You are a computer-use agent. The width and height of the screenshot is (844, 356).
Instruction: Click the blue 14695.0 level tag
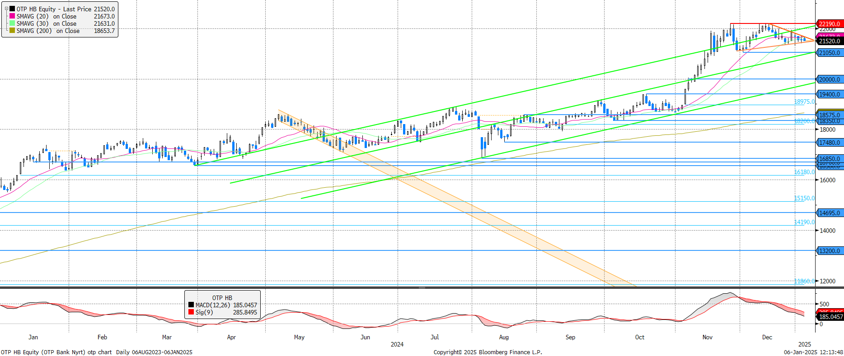pos(830,213)
